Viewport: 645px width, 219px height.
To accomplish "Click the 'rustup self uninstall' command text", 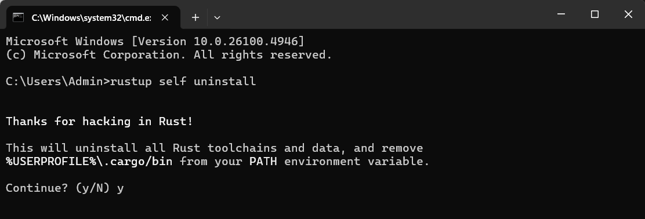I will 183,81.
